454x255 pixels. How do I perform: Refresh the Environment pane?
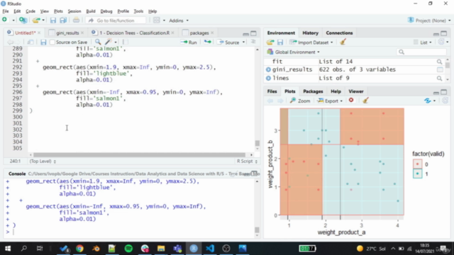point(441,42)
